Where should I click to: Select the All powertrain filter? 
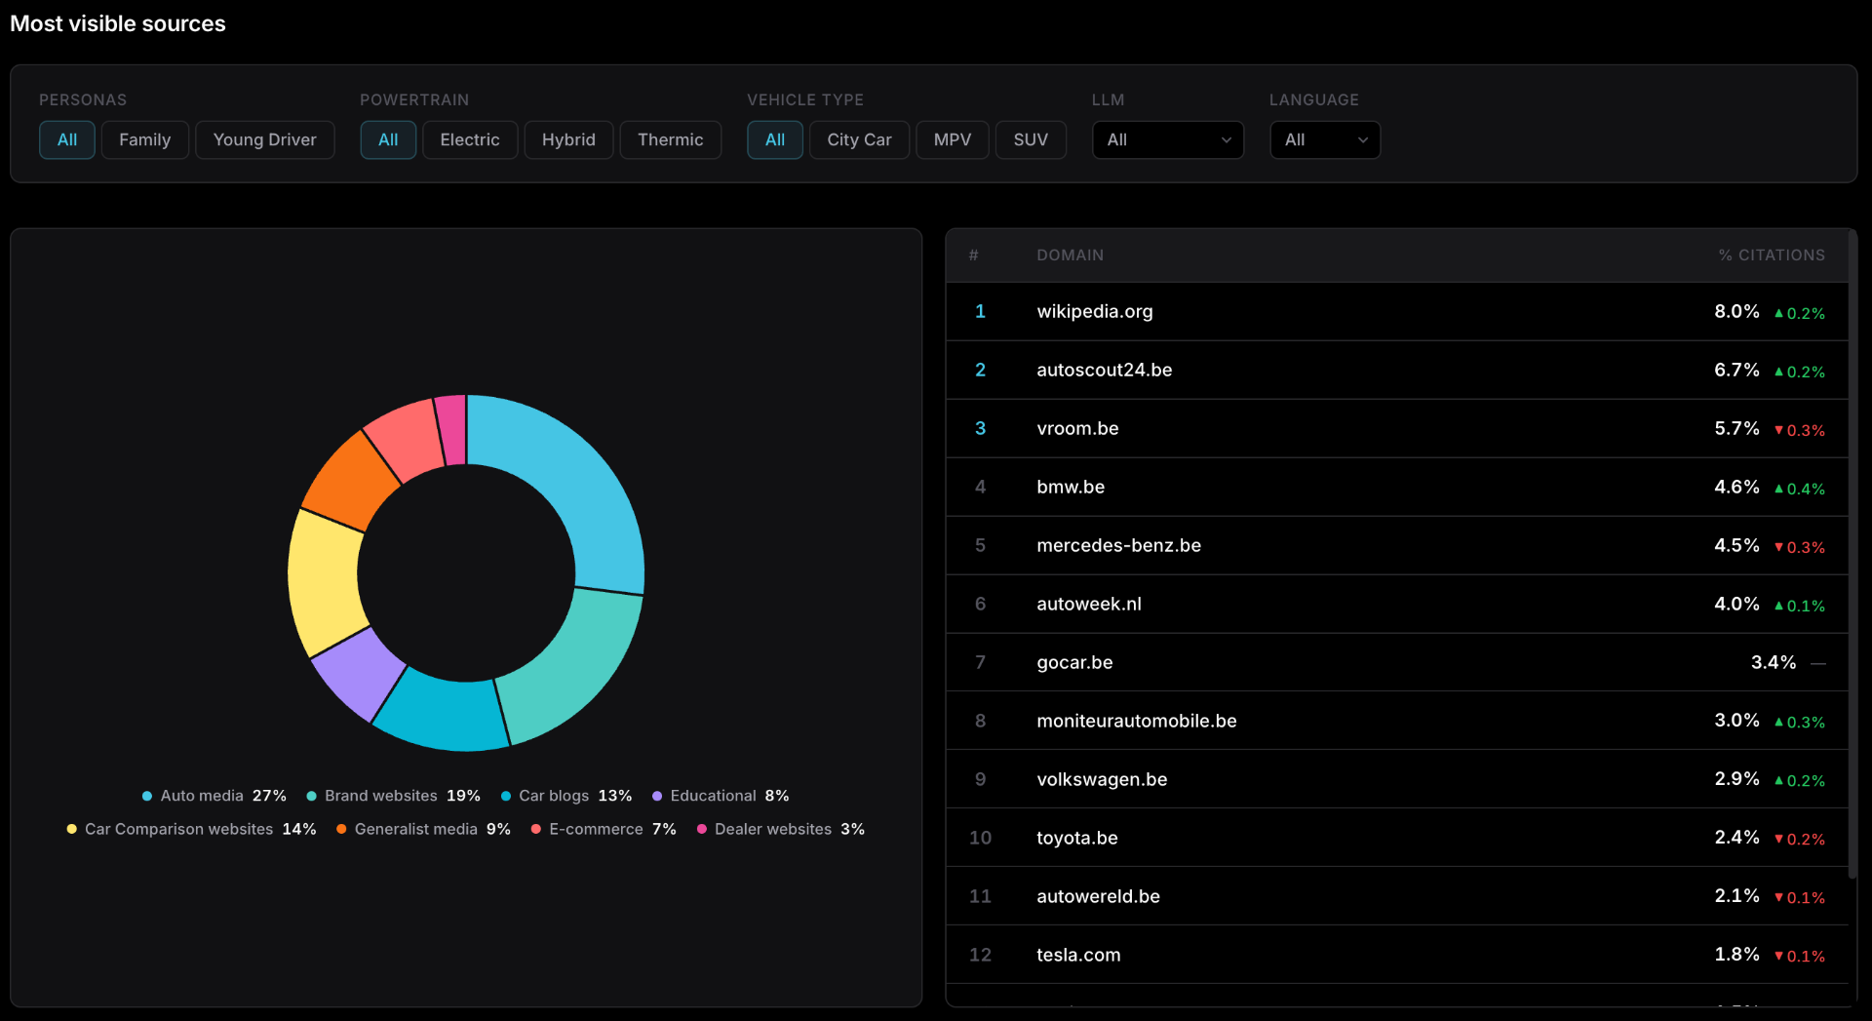pos(388,139)
